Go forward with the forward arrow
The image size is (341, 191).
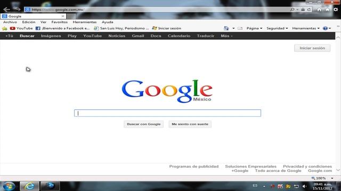tap(18, 10)
